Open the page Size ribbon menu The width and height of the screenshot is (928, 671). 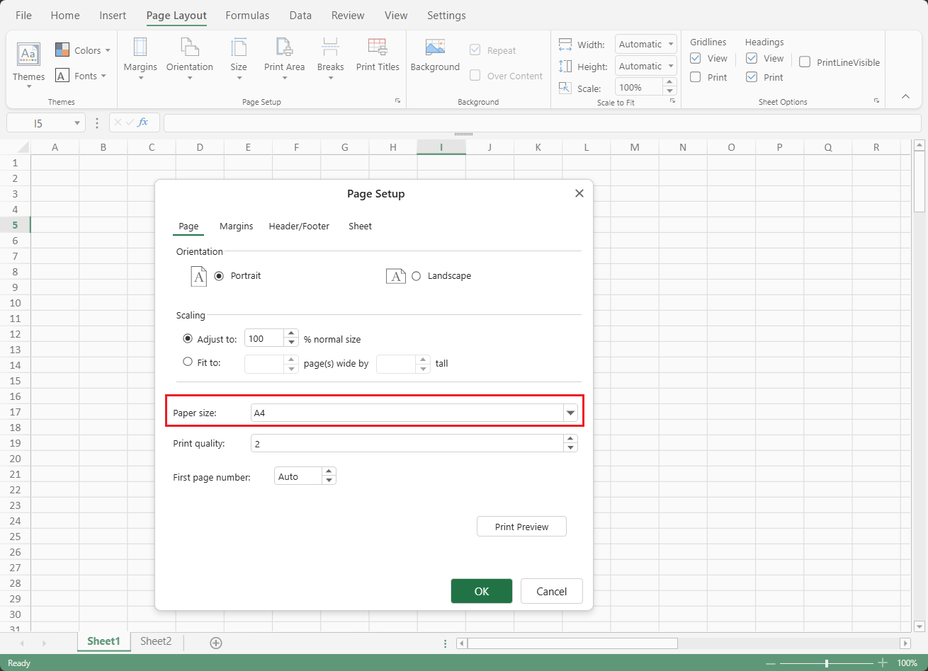[x=239, y=59]
